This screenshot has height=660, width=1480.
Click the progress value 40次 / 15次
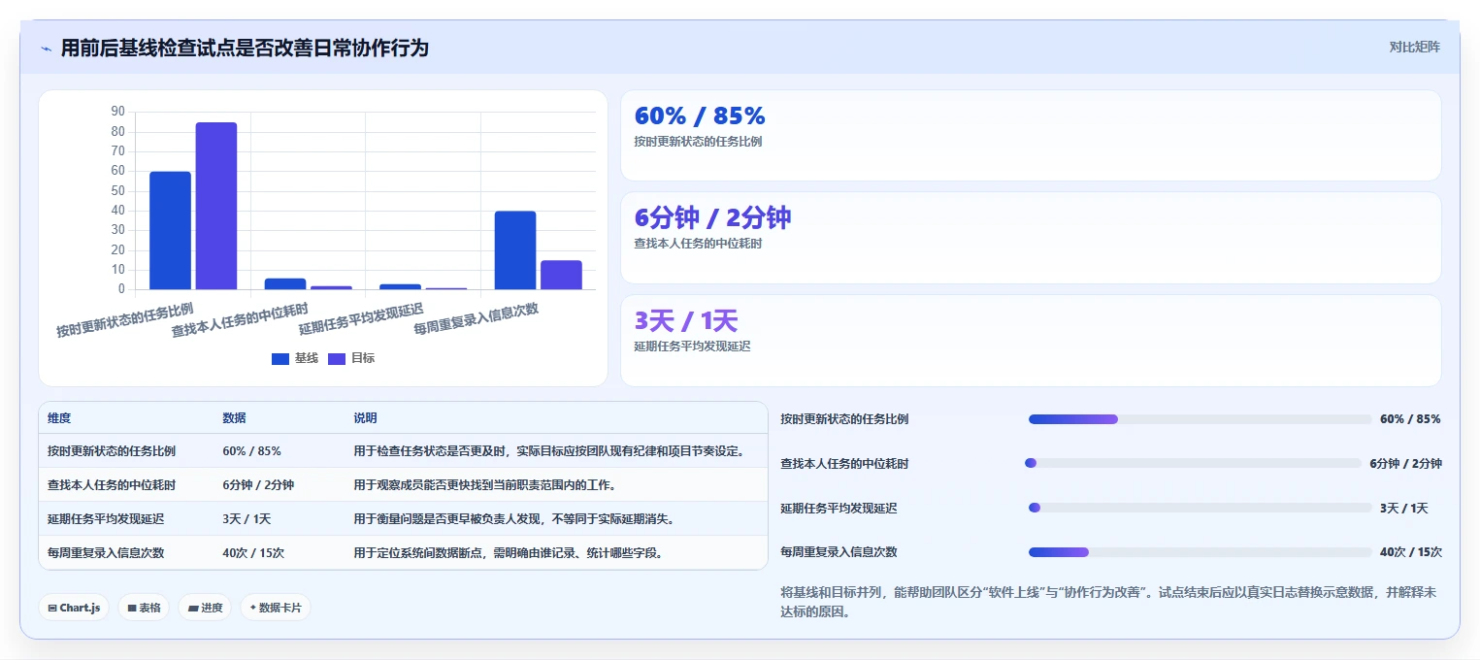(x=1411, y=552)
